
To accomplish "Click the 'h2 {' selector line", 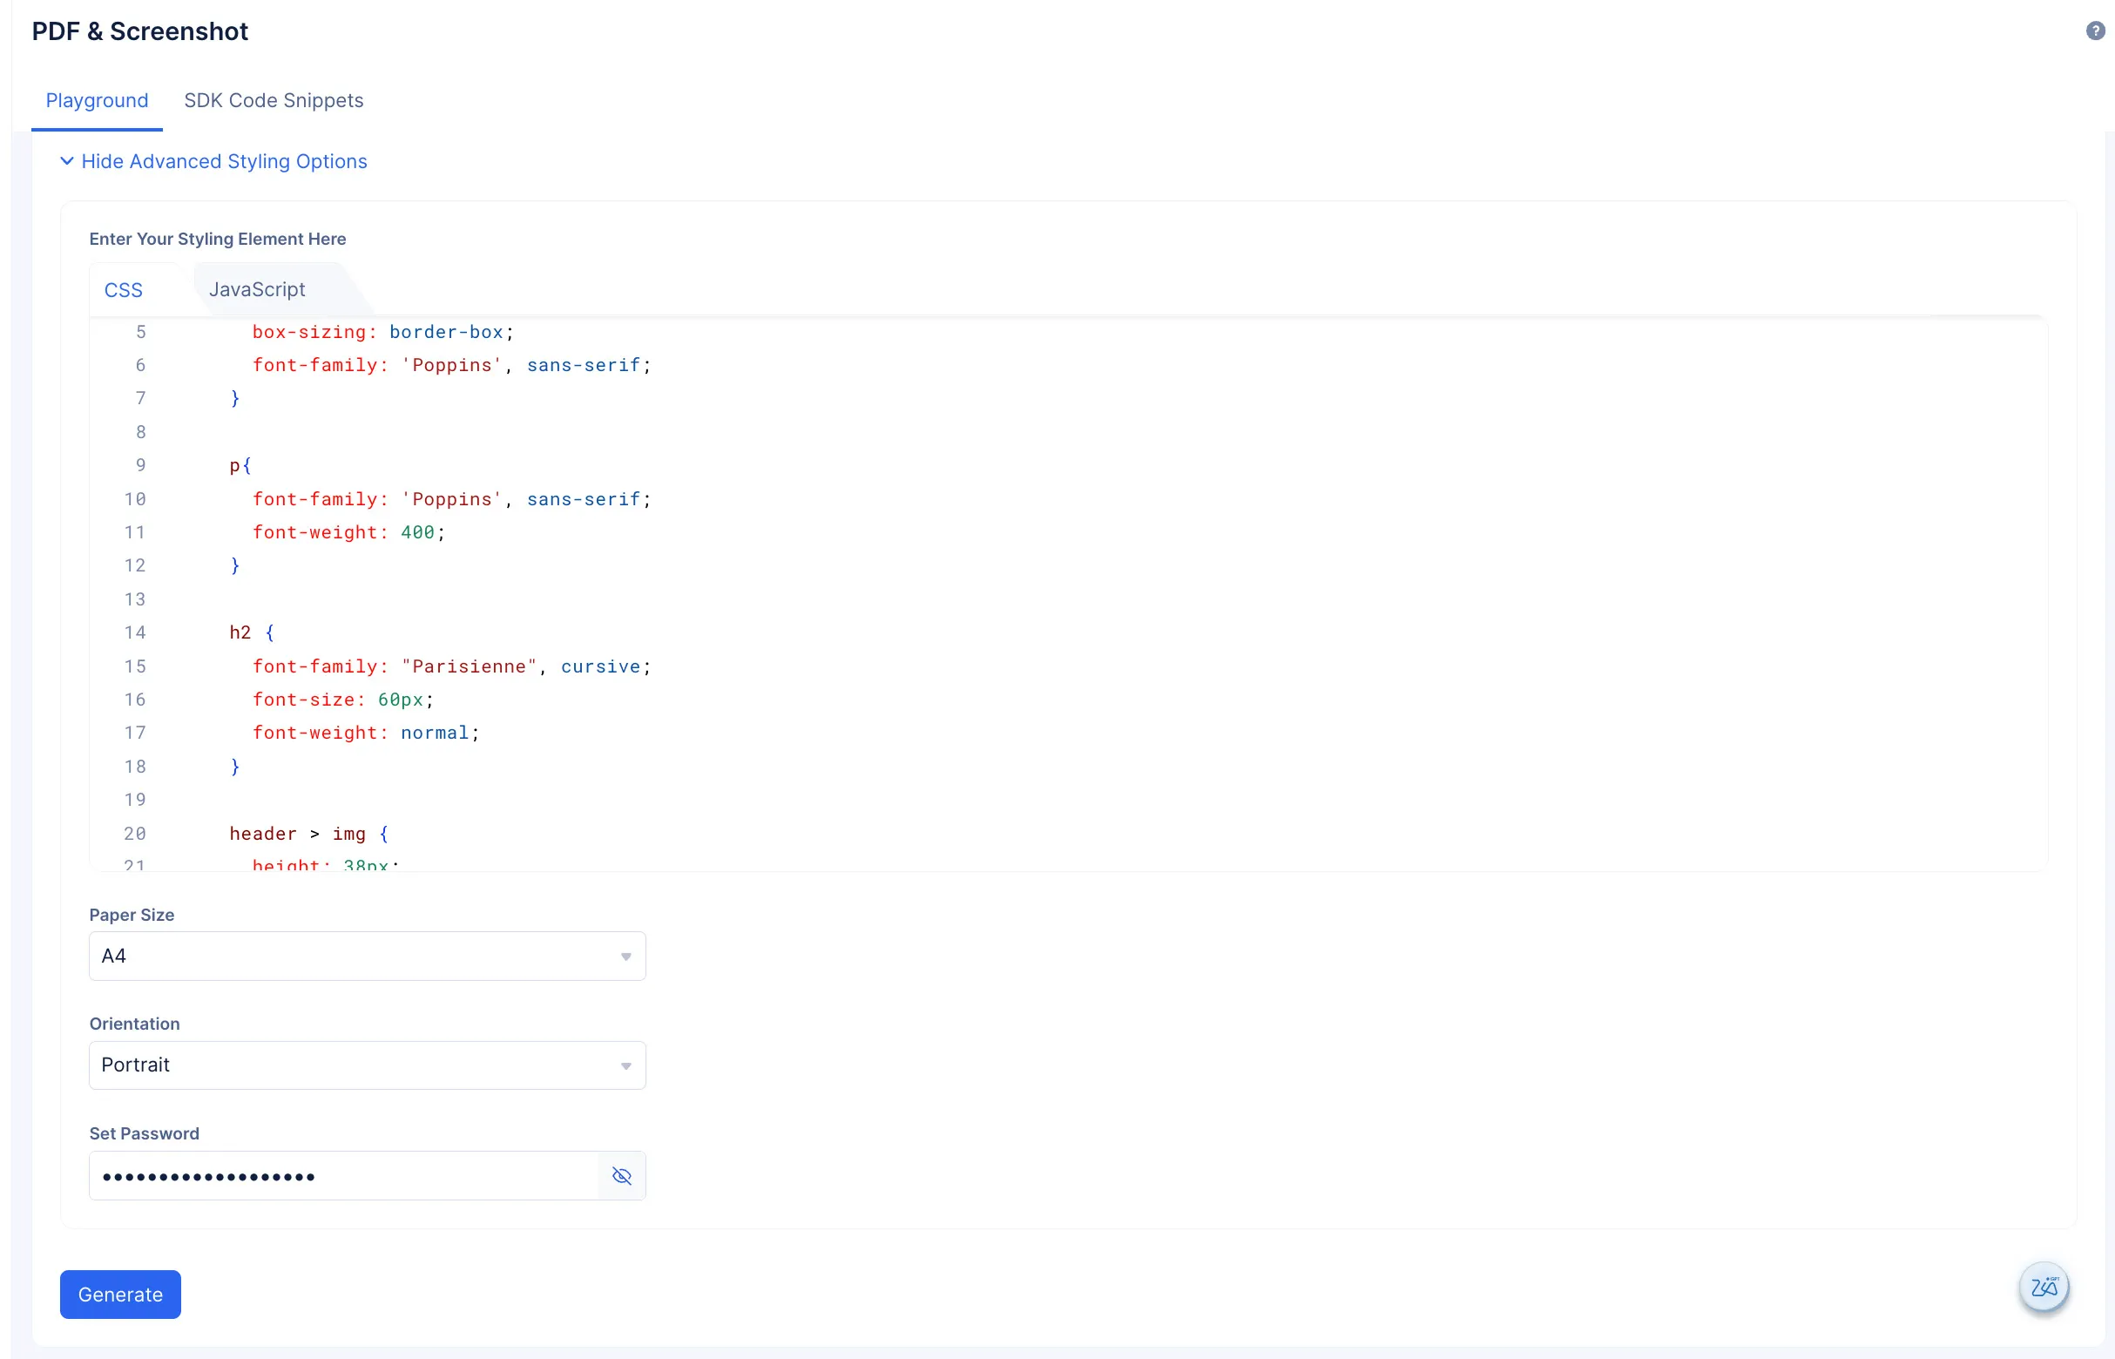I will coord(253,632).
